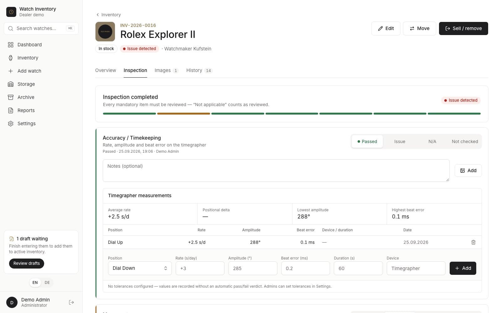
Task: Open the Images tab
Action: pyautogui.click(x=166, y=70)
